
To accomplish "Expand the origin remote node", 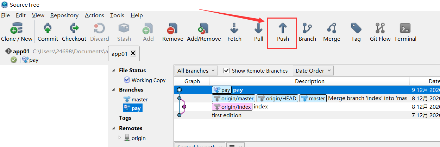I will tap(120, 138).
